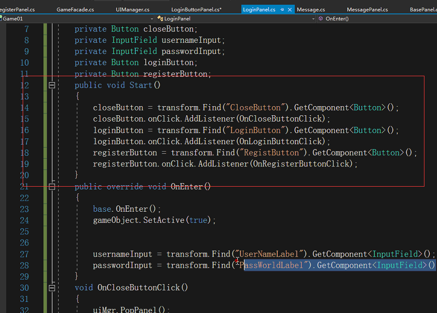Click the registerButton field declaration on line 11
The image size is (437, 313).
(x=143, y=74)
